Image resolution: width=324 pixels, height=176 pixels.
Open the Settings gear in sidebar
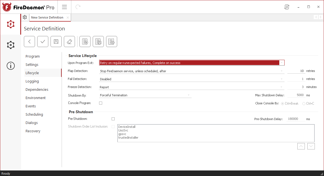pos(10,45)
